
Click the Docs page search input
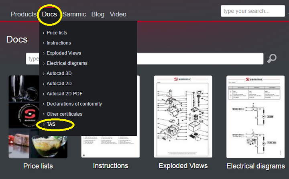(144, 59)
